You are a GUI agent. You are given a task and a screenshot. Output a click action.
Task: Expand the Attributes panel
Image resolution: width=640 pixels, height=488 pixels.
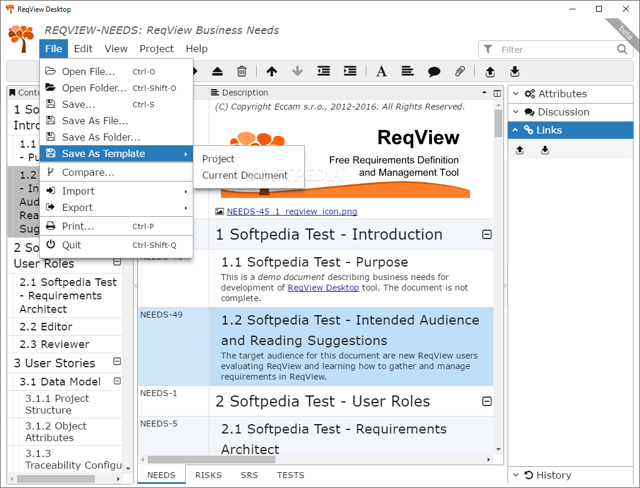(570, 94)
